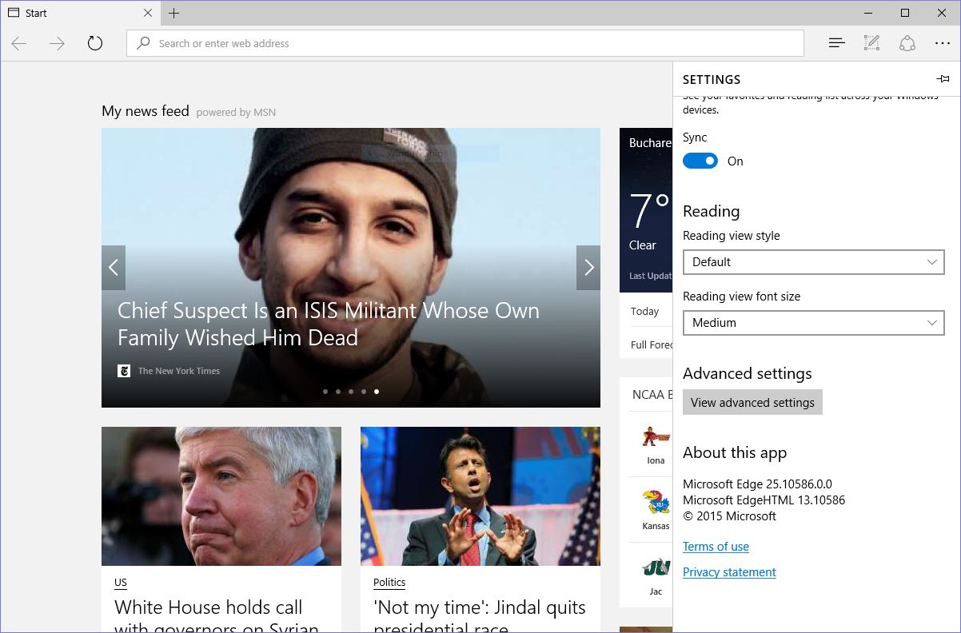
Task: Click the Iona team name
Action: (656, 460)
